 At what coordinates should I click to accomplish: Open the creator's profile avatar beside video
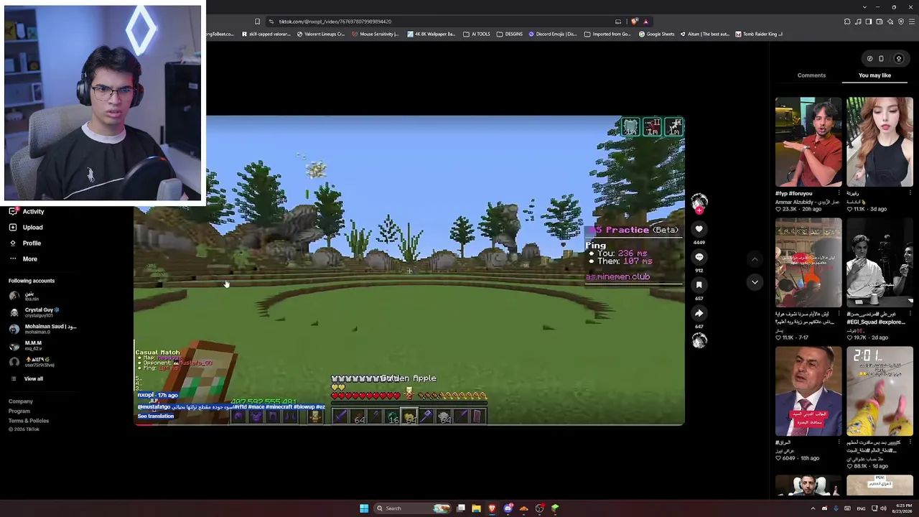[x=699, y=201]
